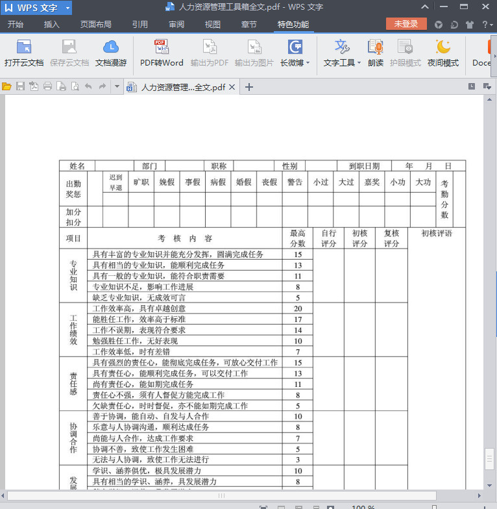Open the 引用 tab
This screenshot has width=497, height=509.
click(x=140, y=25)
